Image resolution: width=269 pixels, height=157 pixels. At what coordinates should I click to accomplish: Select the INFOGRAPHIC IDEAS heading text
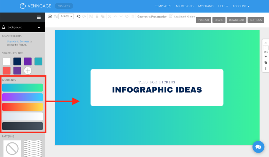coord(157,90)
